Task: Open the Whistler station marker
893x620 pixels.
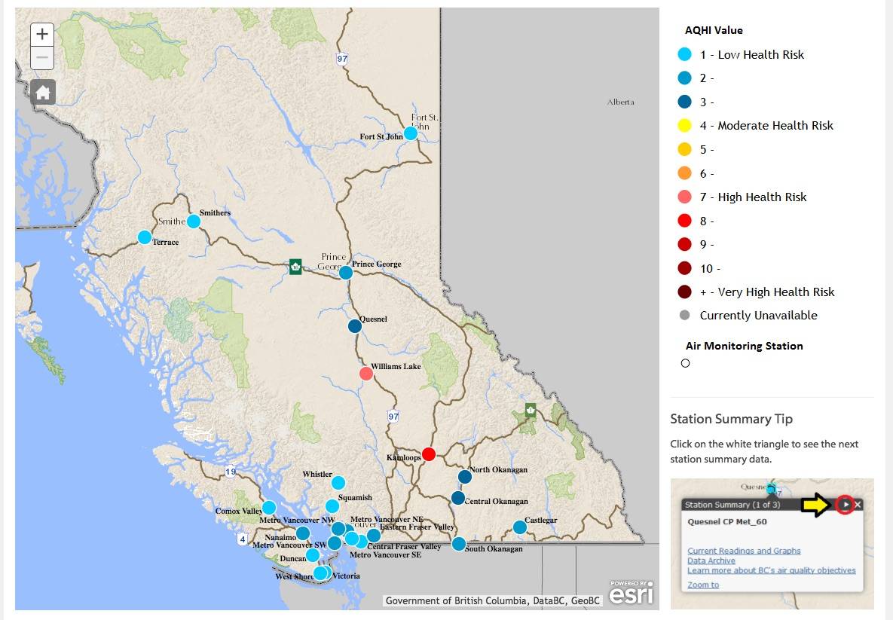Action: (338, 483)
